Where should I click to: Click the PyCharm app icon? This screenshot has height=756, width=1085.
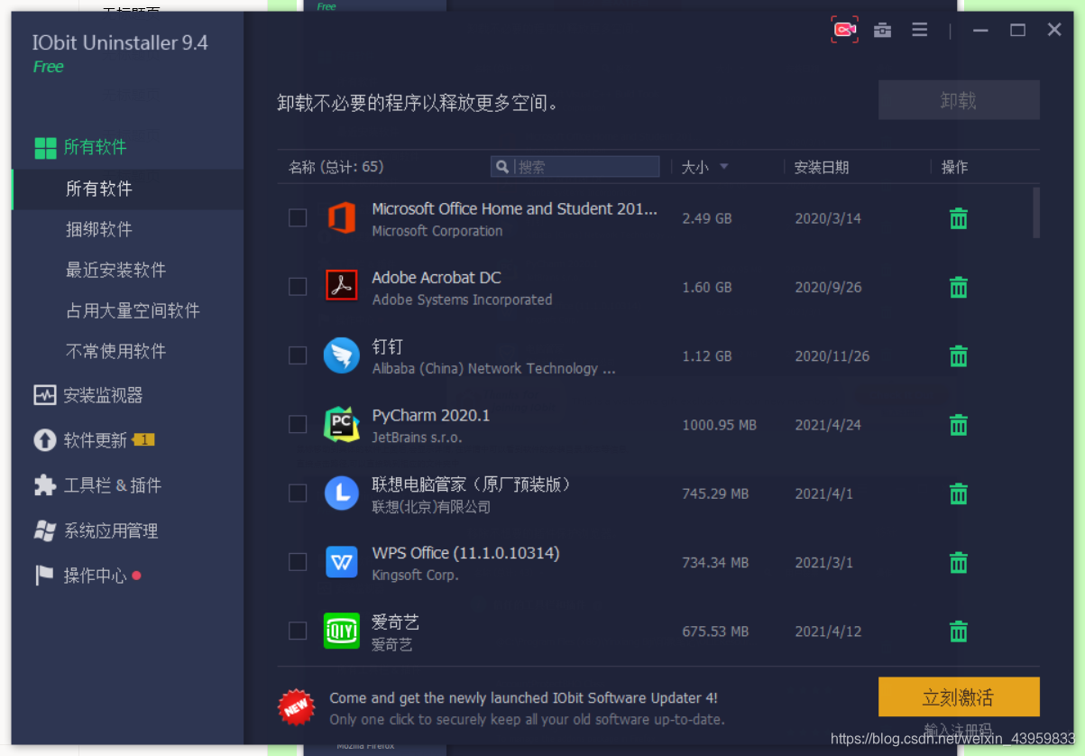point(342,425)
